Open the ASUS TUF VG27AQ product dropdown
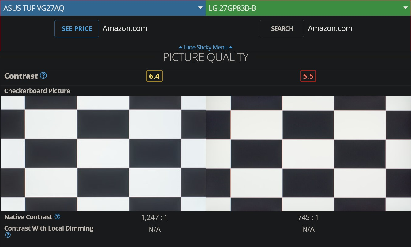The image size is (411, 247). [x=103, y=8]
